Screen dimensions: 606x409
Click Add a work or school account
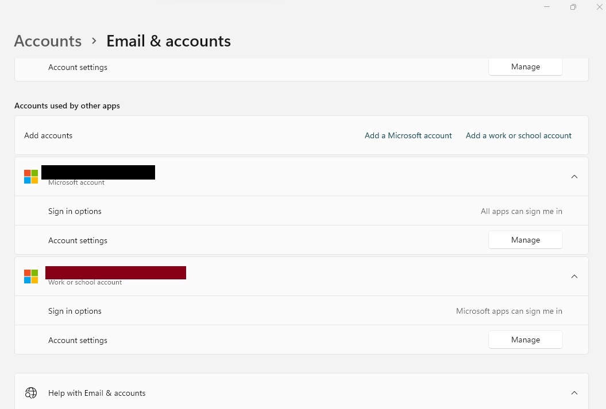pyautogui.click(x=518, y=135)
